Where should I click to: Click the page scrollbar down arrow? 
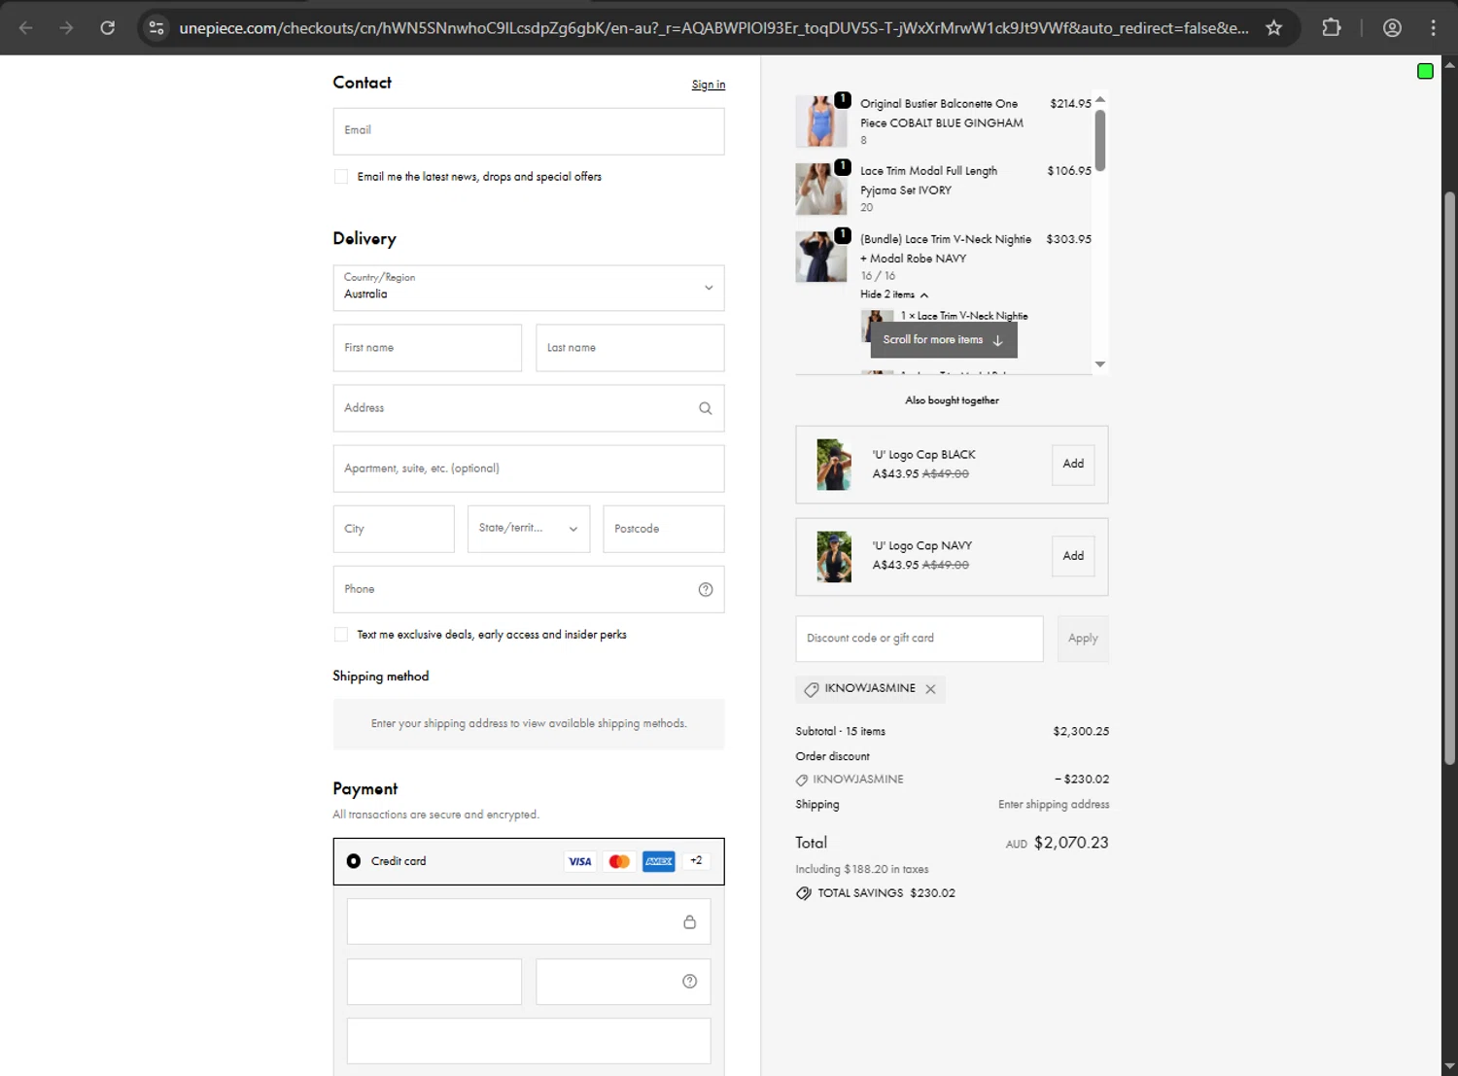click(1449, 1067)
